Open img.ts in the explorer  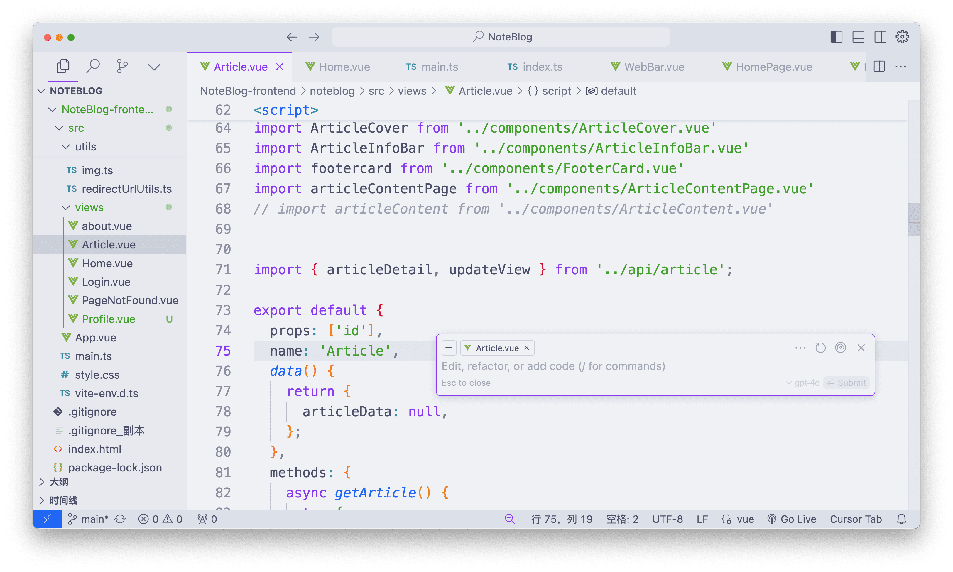click(109, 170)
